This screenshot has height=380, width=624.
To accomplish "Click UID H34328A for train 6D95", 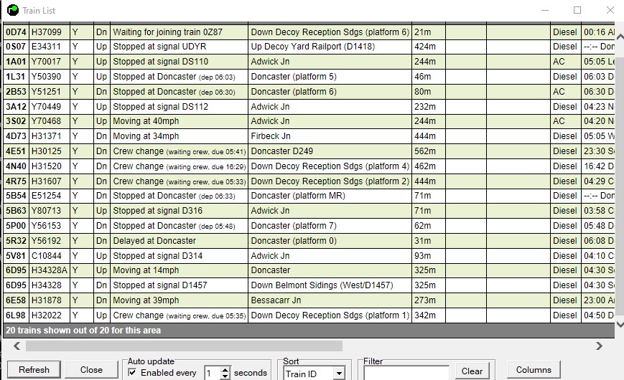I will tap(50, 270).
